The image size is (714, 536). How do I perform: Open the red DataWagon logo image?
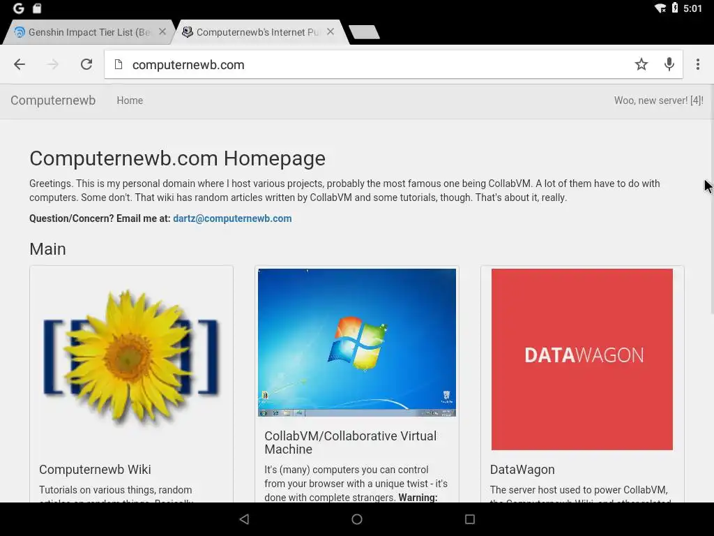point(582,359)
